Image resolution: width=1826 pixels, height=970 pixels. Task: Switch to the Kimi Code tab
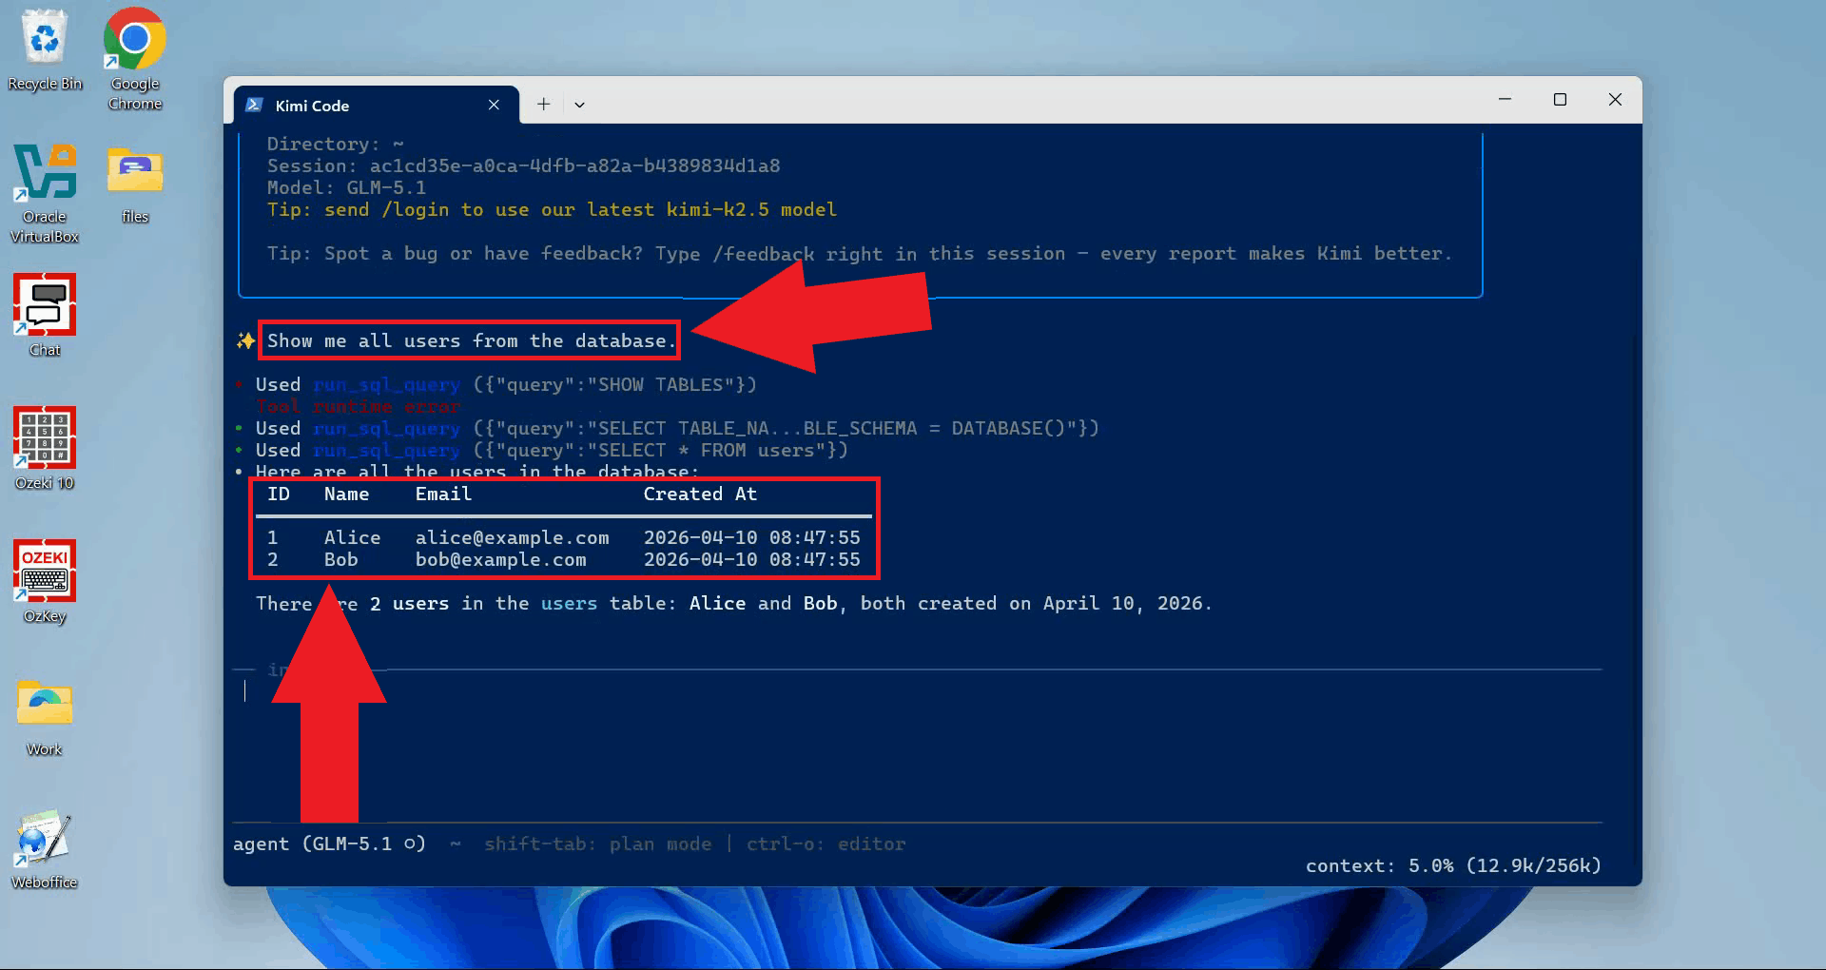pos(377,105)
